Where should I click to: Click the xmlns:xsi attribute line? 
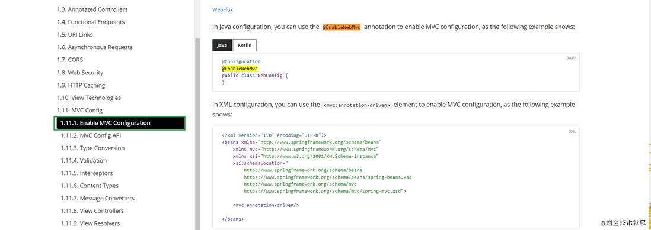pos(305,156)
